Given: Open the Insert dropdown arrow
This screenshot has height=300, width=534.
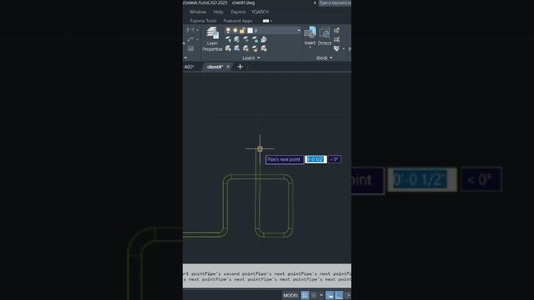Looking at the screenshot, I should (x=310, y=48).
